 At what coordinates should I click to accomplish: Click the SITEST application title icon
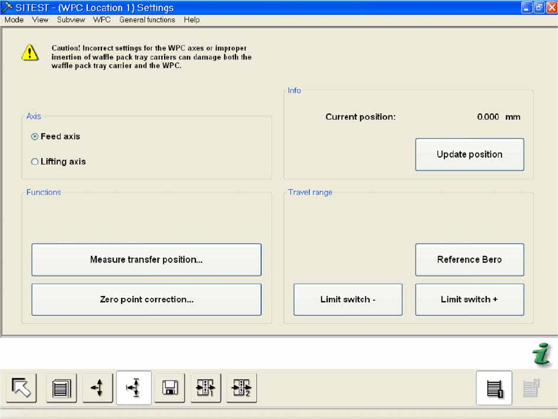pos(7,7)
